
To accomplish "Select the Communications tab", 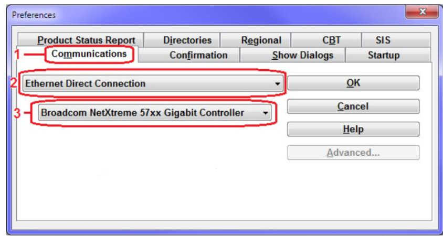I will pos(89,54).
